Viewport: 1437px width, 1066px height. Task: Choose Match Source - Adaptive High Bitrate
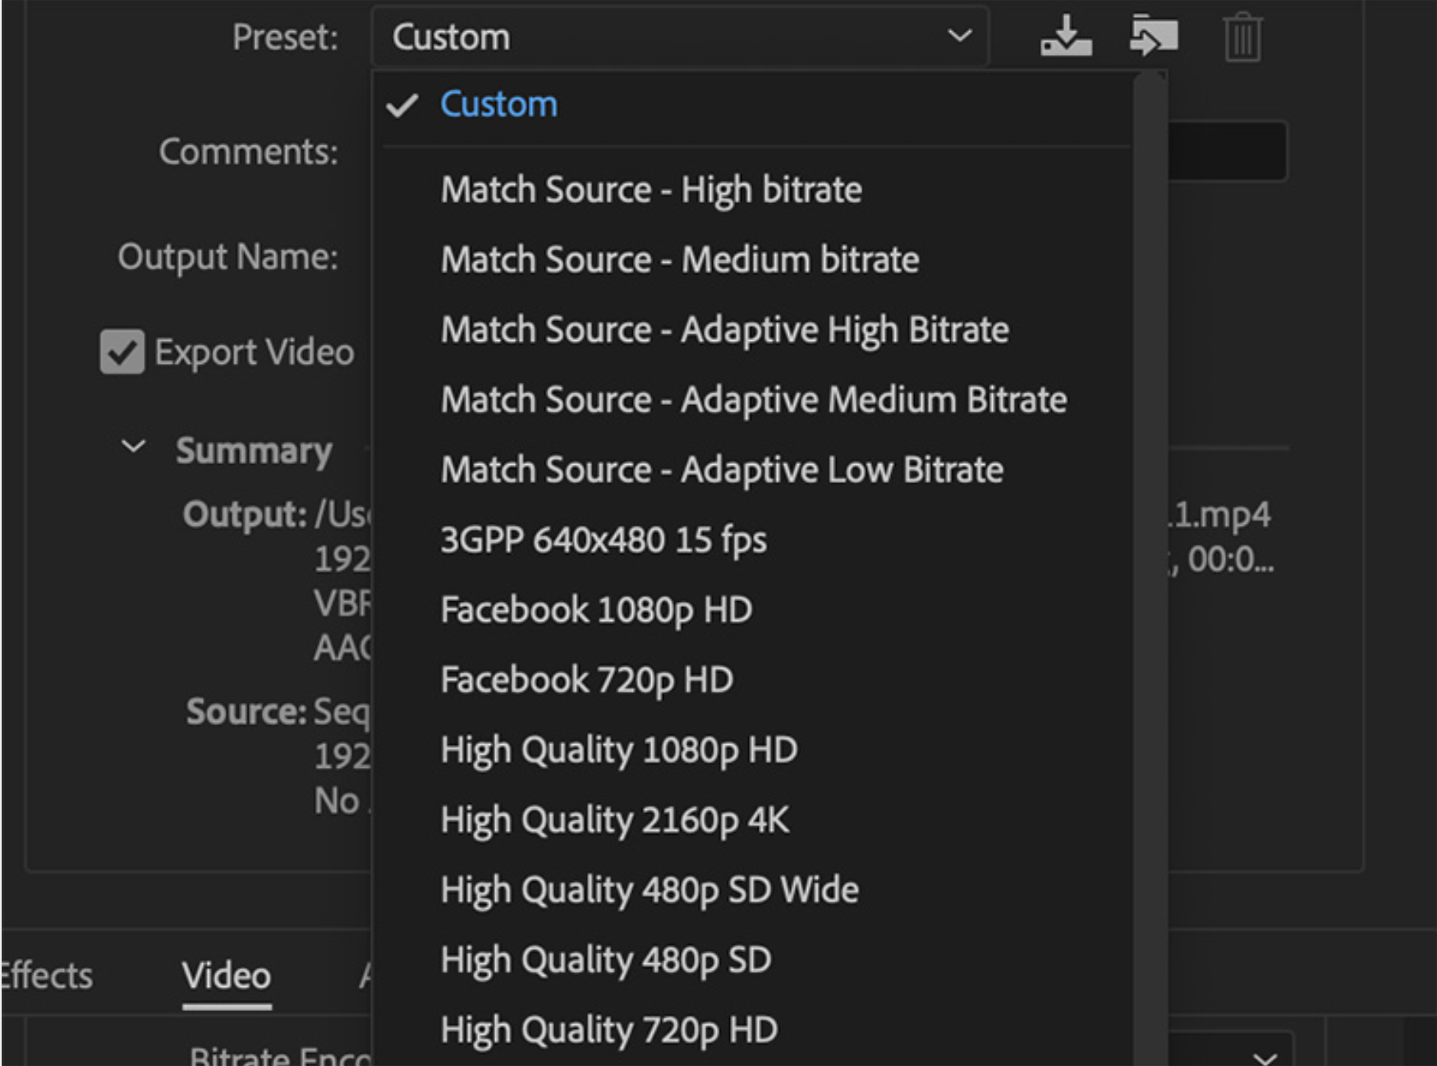pyautogui.click(x=724, y=329)
